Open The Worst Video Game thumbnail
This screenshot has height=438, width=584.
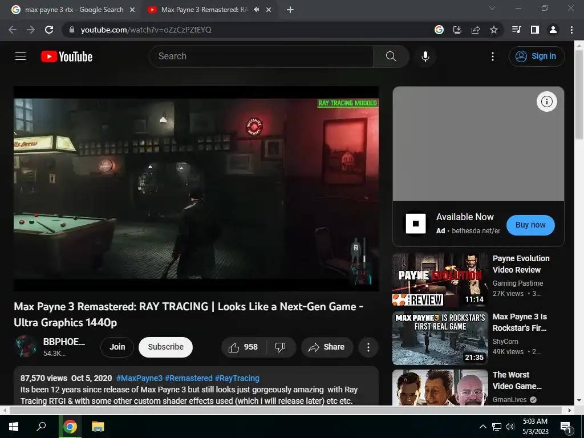440,387
